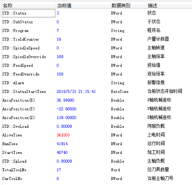192x185 pixels.
Task: Click the description 进给值
Action: (154, 65)
